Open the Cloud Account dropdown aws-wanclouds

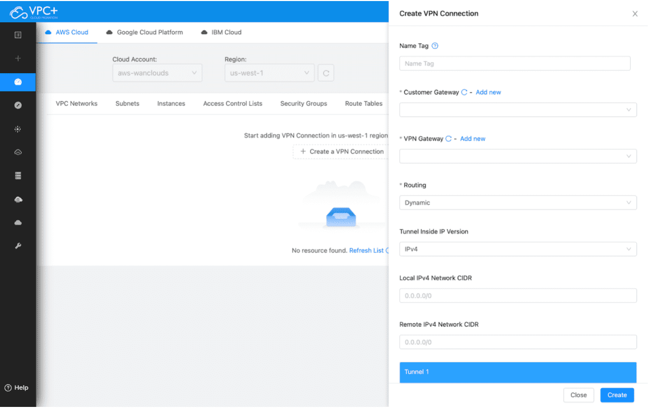pos(157,73)
